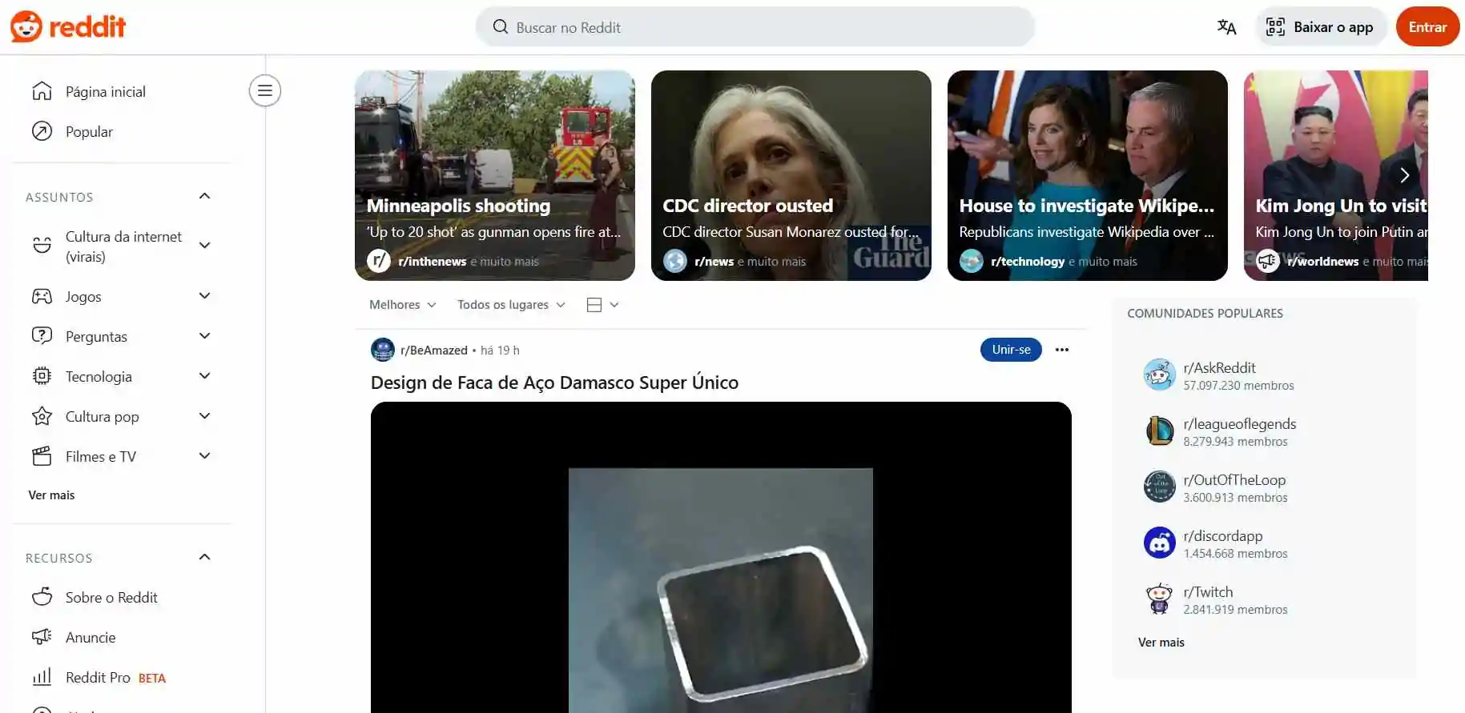Collapse the Recursos section
This screenshot has height=713, width=1465.
(204, 557)
